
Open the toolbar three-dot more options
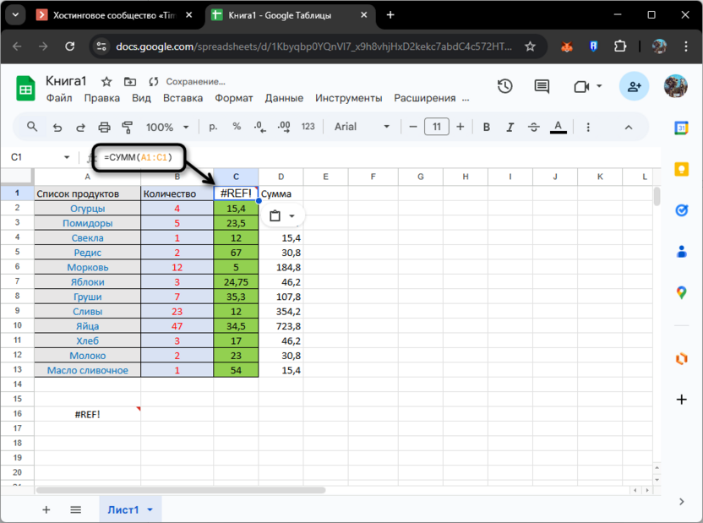[588, 128]
